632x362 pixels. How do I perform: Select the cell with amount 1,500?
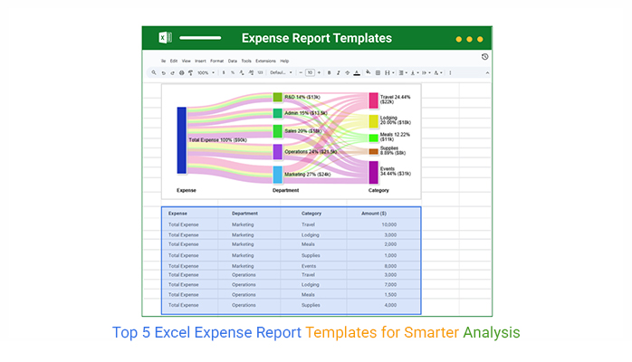tap(384, 295)
